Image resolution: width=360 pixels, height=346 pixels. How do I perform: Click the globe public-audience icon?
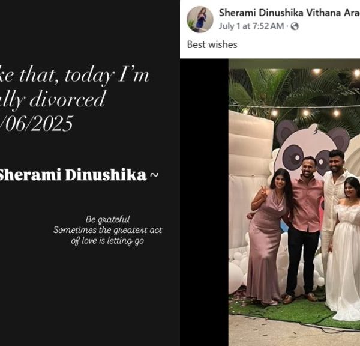[295, 26]
